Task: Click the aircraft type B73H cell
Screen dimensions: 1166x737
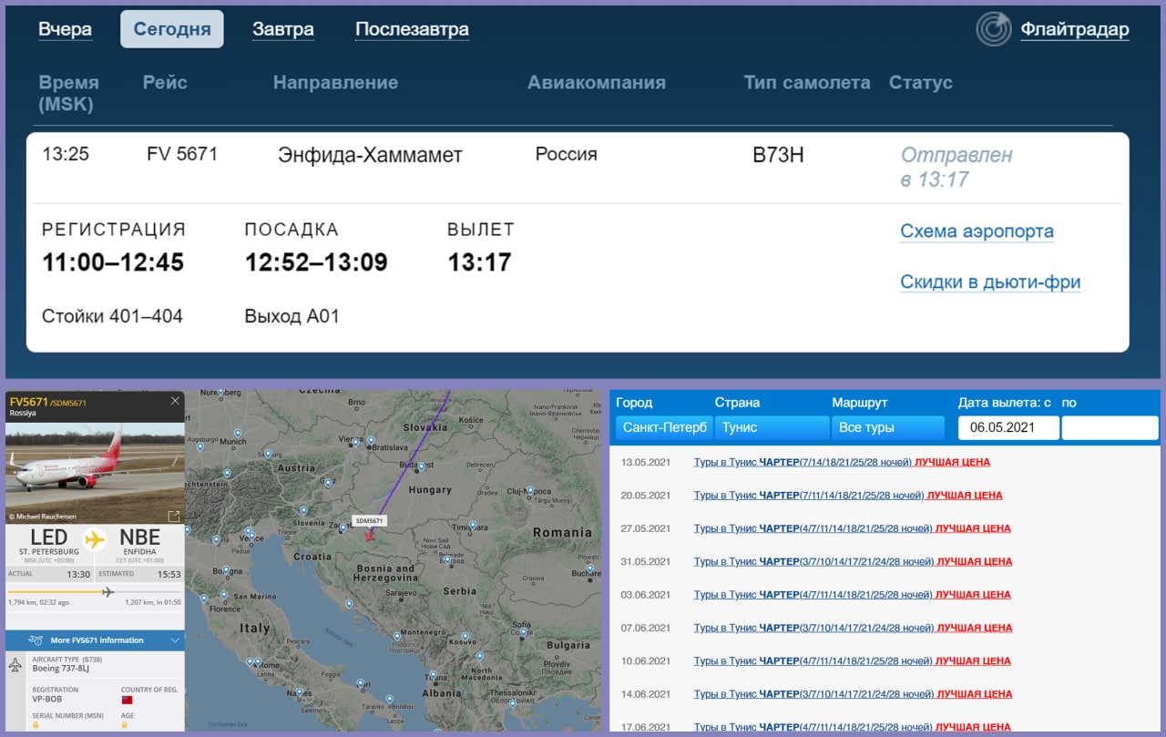Action: click(778, 155)
